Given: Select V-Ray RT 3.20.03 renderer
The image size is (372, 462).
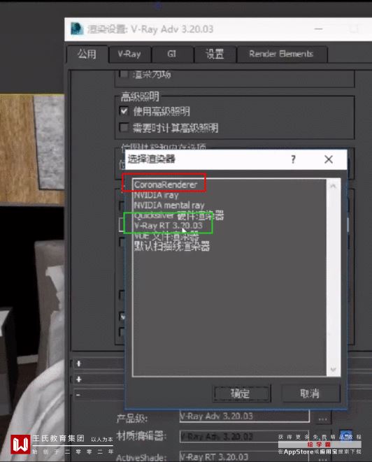Looking at the screenshot, I should [169, 226].
